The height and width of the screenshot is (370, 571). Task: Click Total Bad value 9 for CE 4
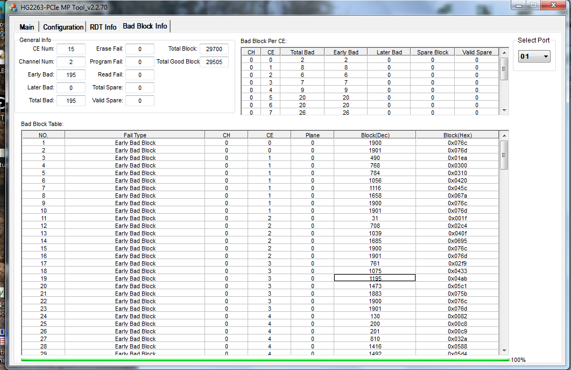click(x=302, y=90)
